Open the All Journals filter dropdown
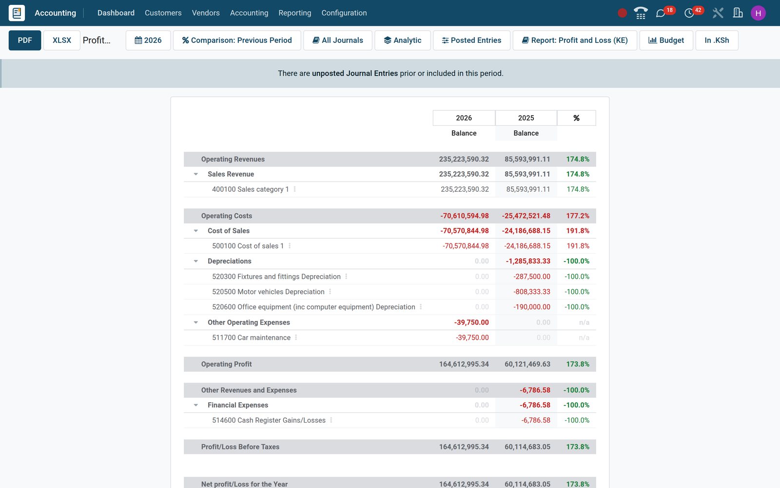The height and width of the screenshot is (488, 780). [338, 41]
